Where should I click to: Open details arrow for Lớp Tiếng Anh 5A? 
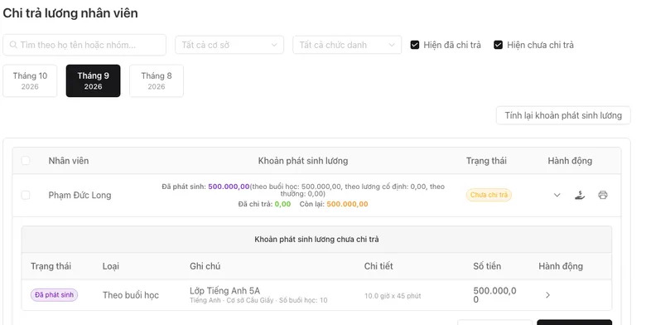(x=548, y=295)
